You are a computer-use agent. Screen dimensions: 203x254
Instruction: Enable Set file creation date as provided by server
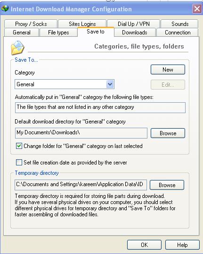(x=19, y=163)
